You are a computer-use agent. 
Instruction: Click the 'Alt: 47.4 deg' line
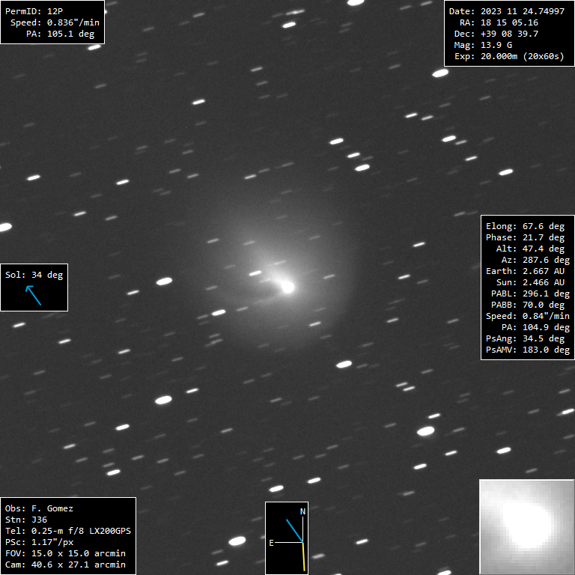(530, 249)
